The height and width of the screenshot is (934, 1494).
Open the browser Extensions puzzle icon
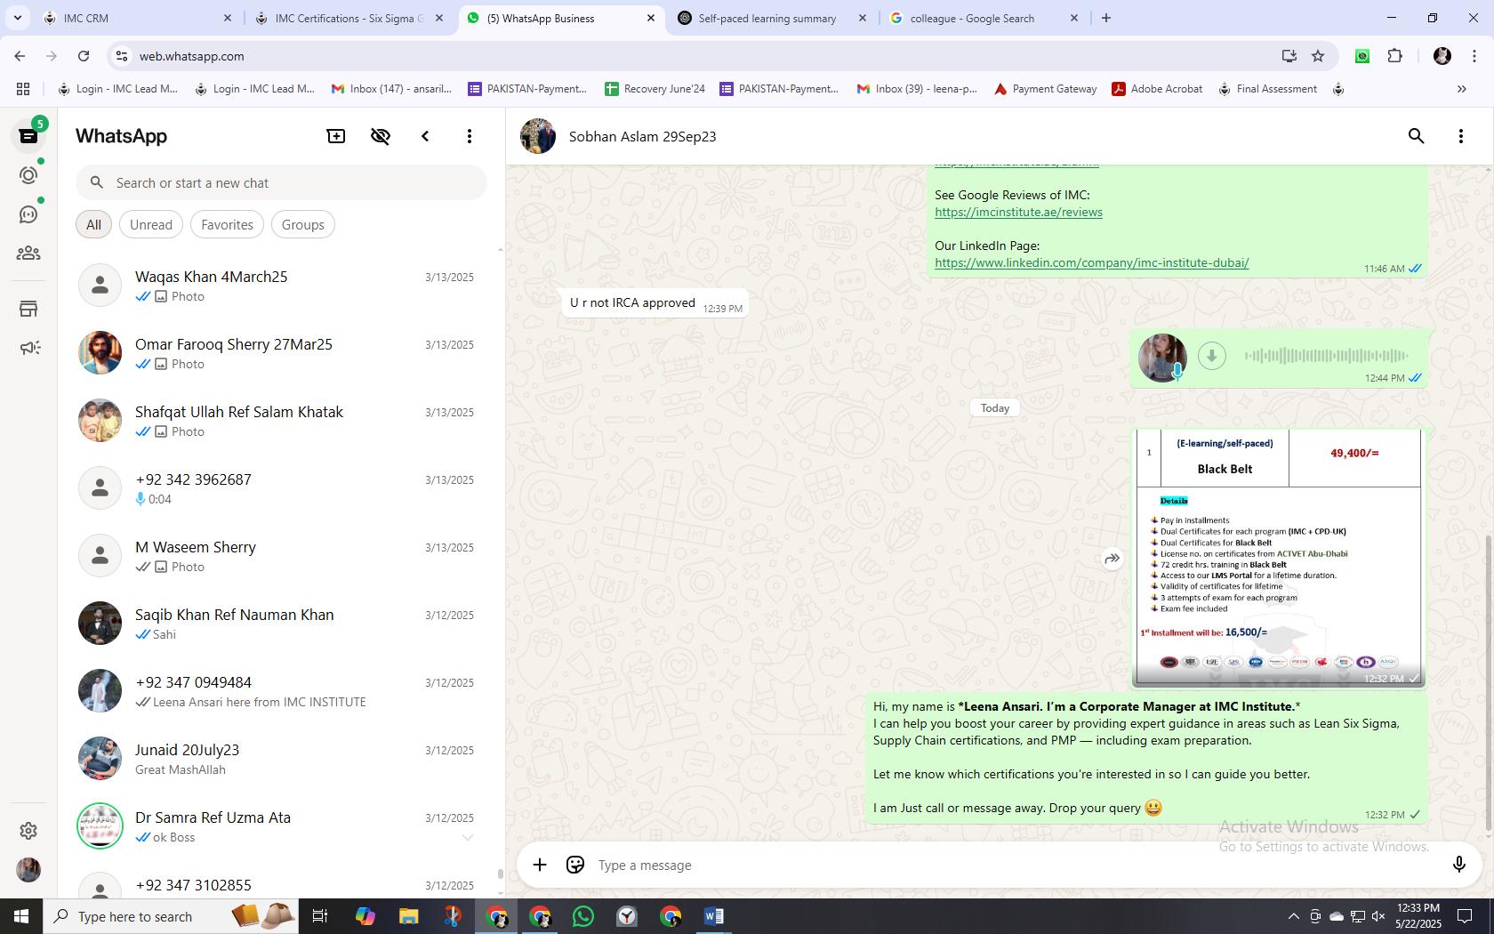(x=1395, y=56)
